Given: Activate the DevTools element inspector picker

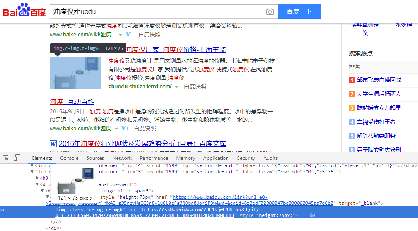Looking at the screenshot, I should [x=6, y=158].
